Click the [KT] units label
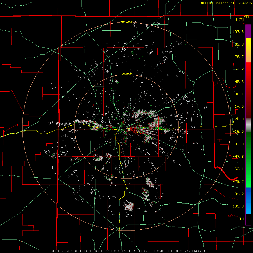This screenshot has width=253, height=253. [240, 19]
